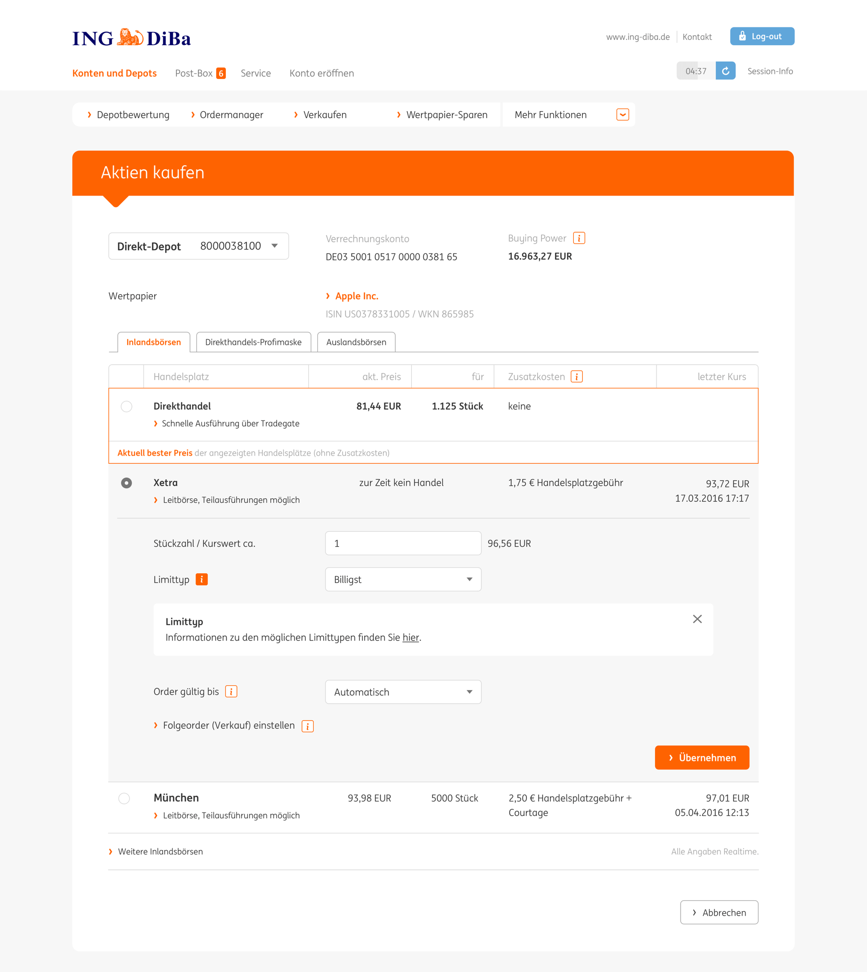The height and width of the screenshot is (972, 867).
Task: Click the session refresh icon
Action: click(x=725, y=71)
